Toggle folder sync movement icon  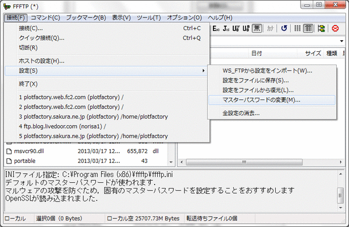coord(321,29)
